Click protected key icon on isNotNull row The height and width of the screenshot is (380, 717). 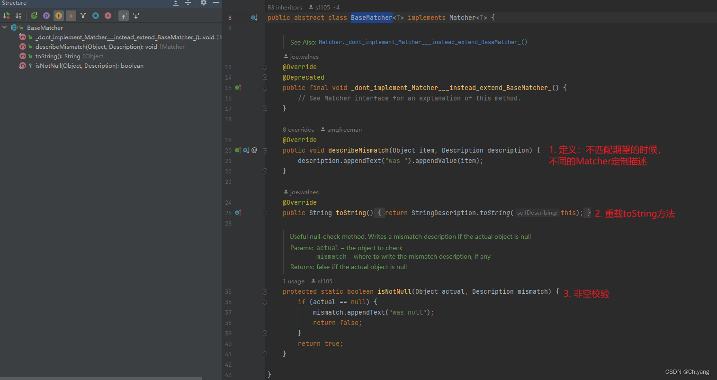30,65
